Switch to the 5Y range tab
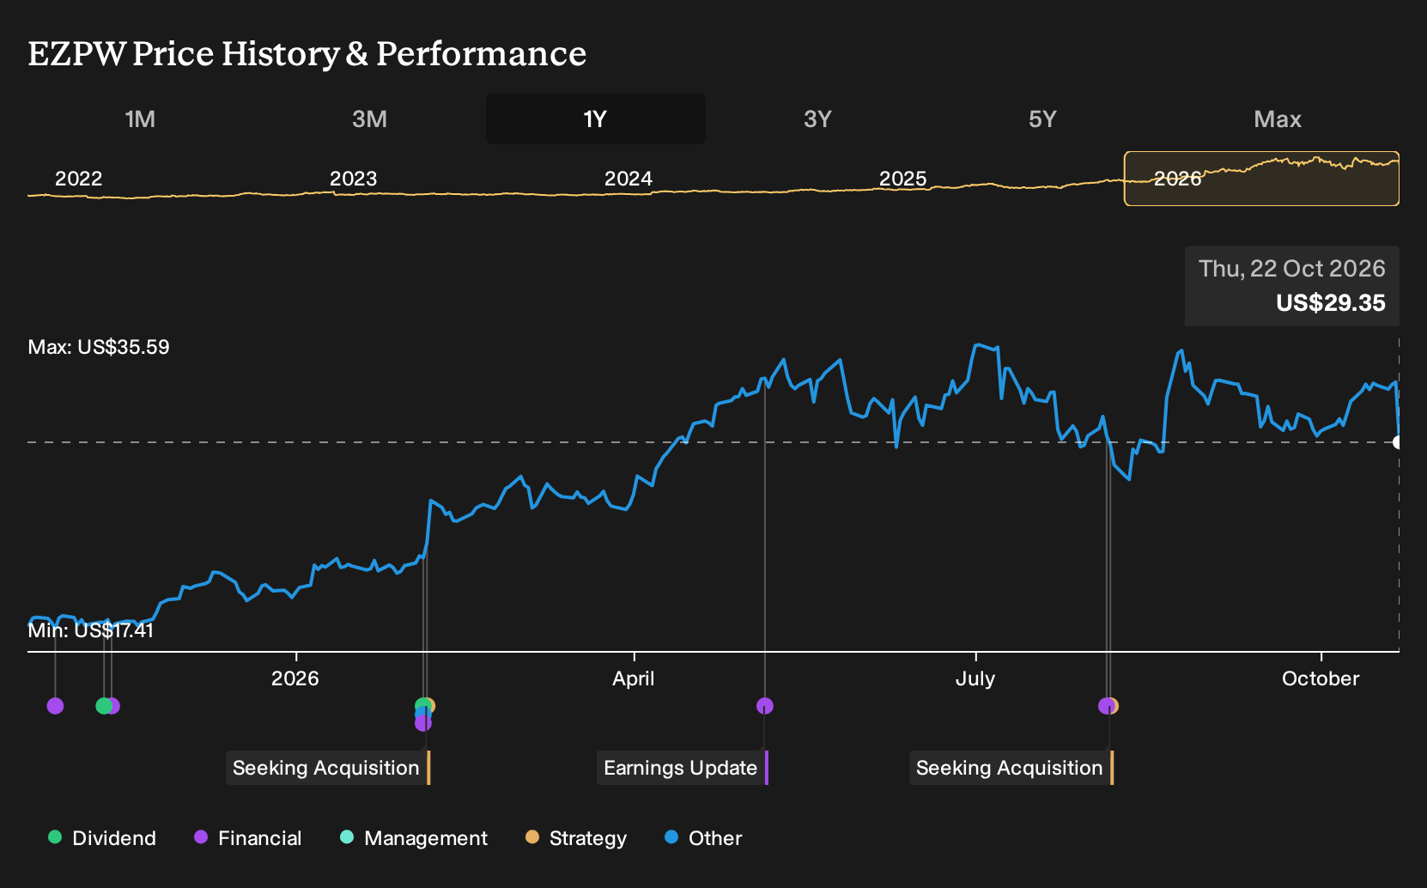The image size is (1427, 888). coord(1042,119)
